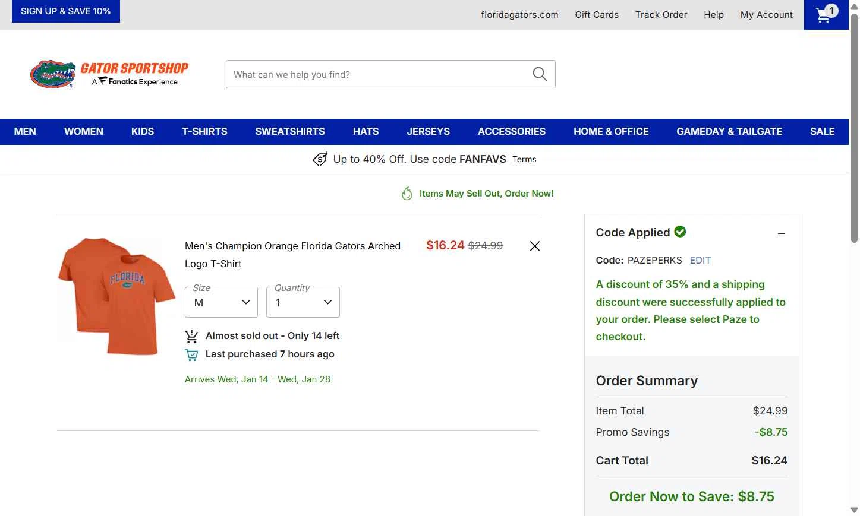This screenshot has width=860, height=516.
Task: Remove the T-shirt with X icon
Action: tap(535, 246)
